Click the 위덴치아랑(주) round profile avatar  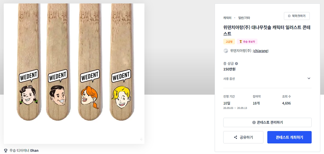(x=226, y=51)
